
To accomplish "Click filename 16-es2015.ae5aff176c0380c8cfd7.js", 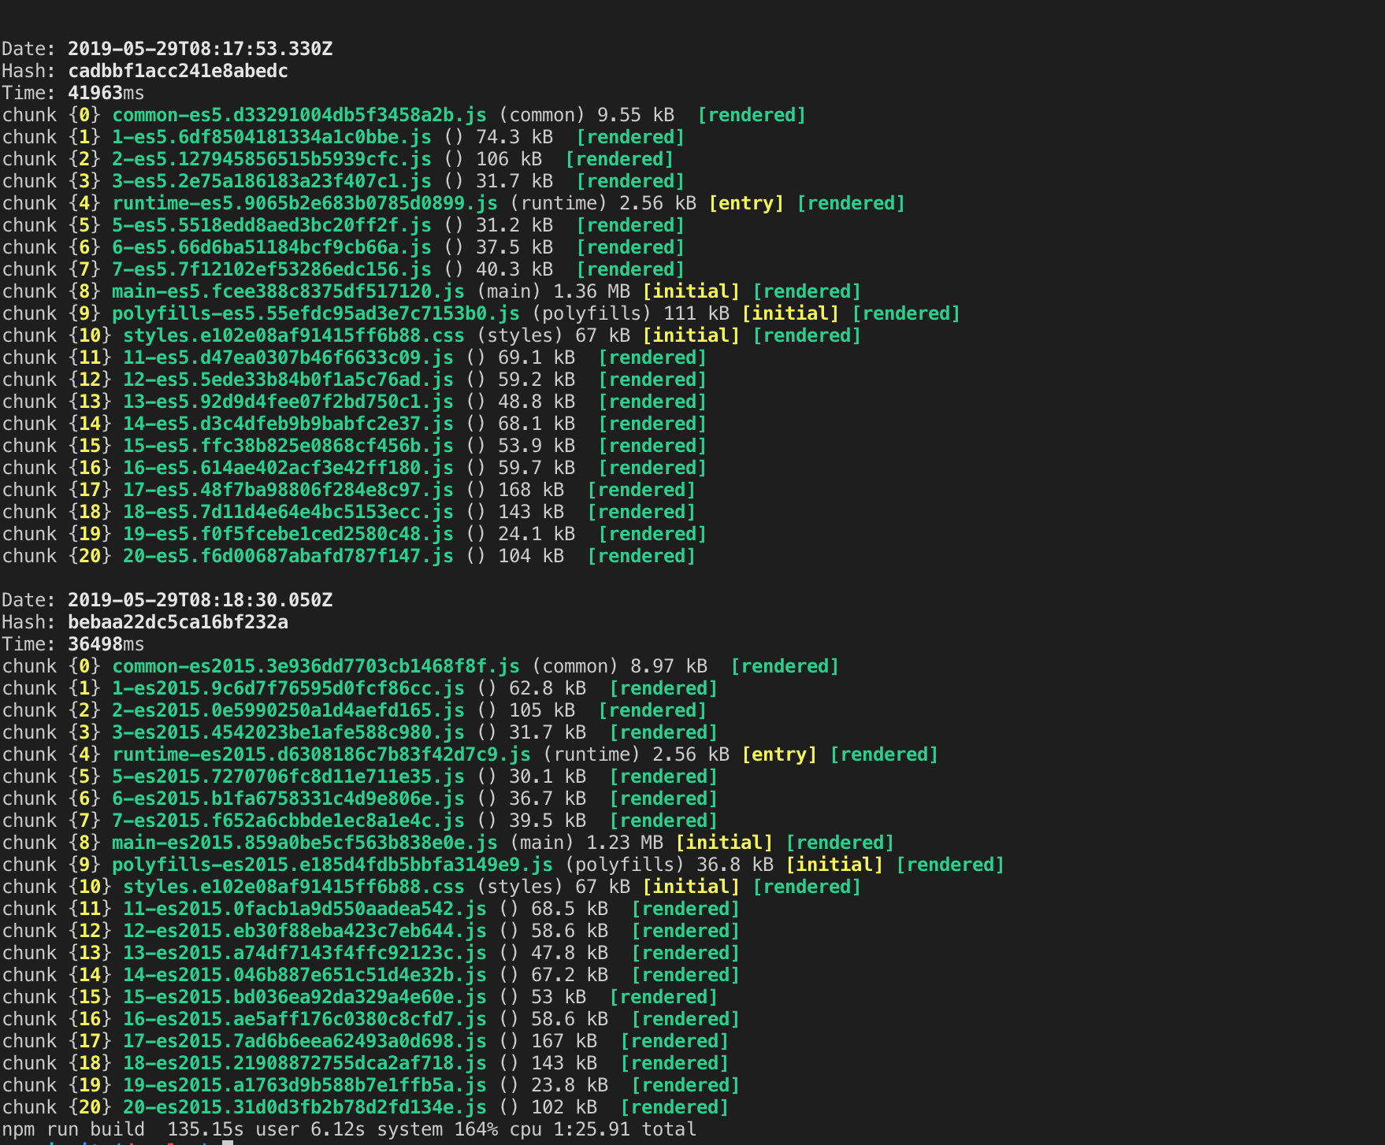I will (x=305, y=1019).
